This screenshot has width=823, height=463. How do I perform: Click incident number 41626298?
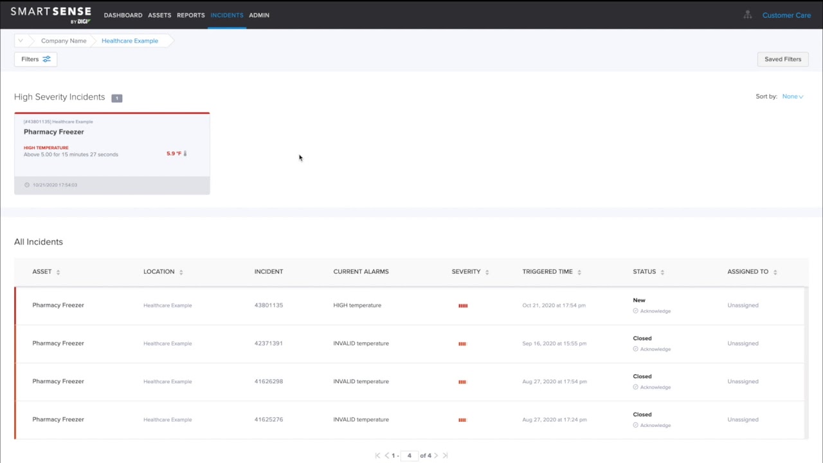tap(269, 381)
